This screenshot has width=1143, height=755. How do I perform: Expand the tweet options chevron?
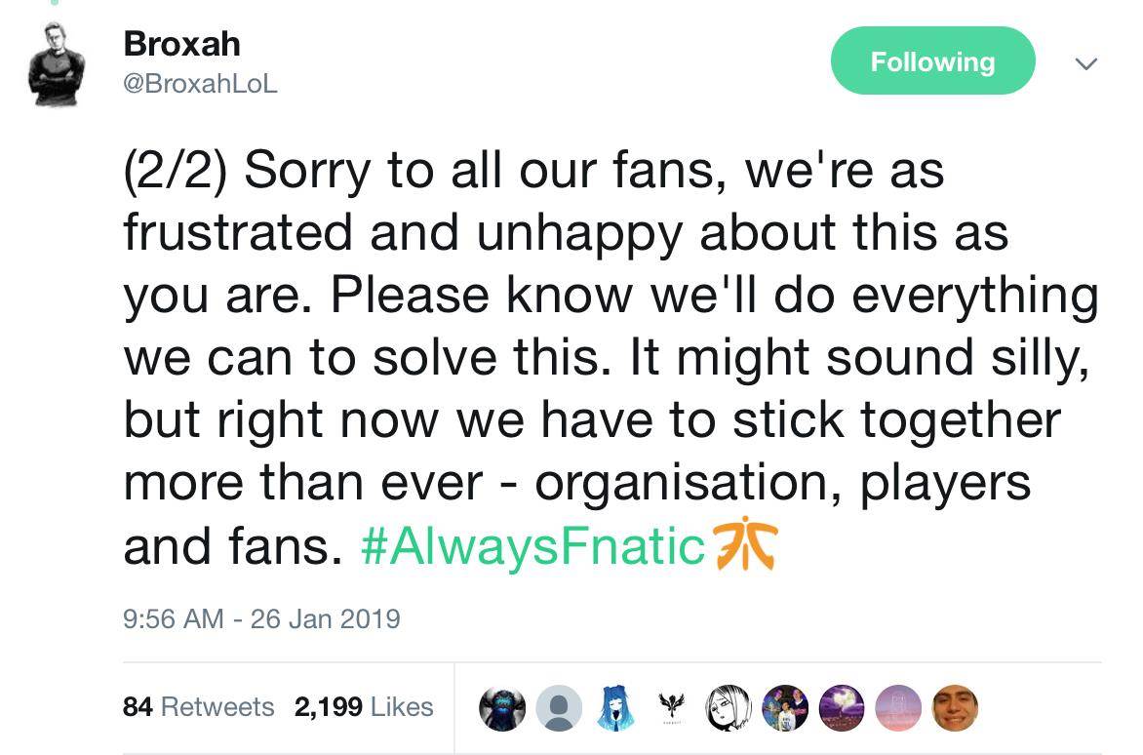click(1084, 63)
